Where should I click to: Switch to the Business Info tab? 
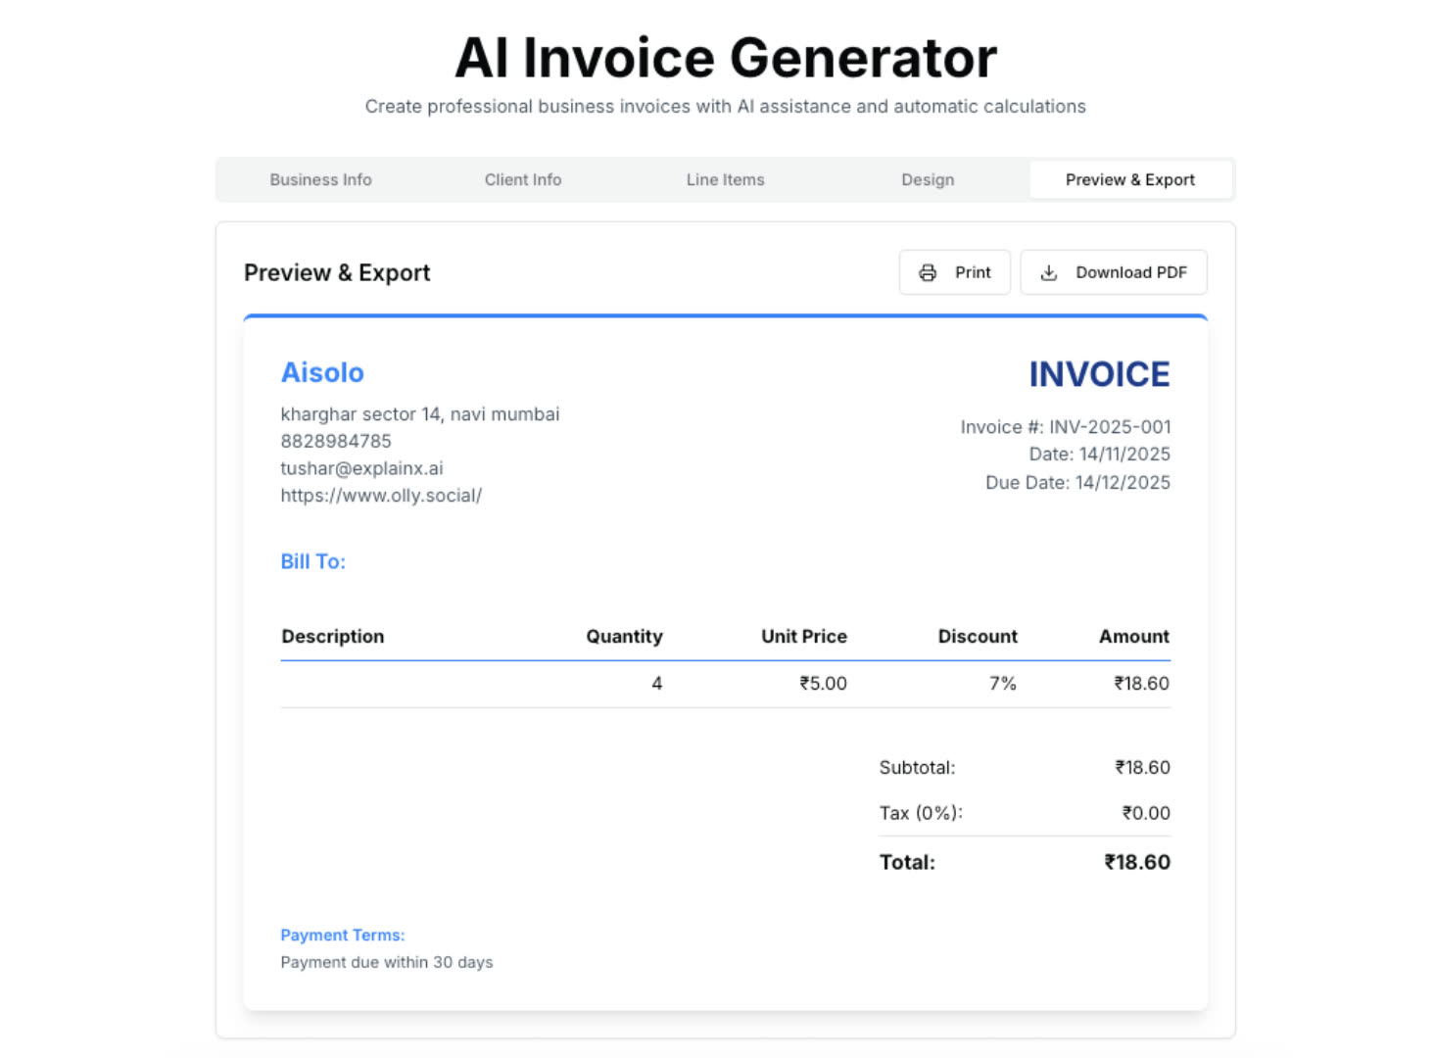320,180
